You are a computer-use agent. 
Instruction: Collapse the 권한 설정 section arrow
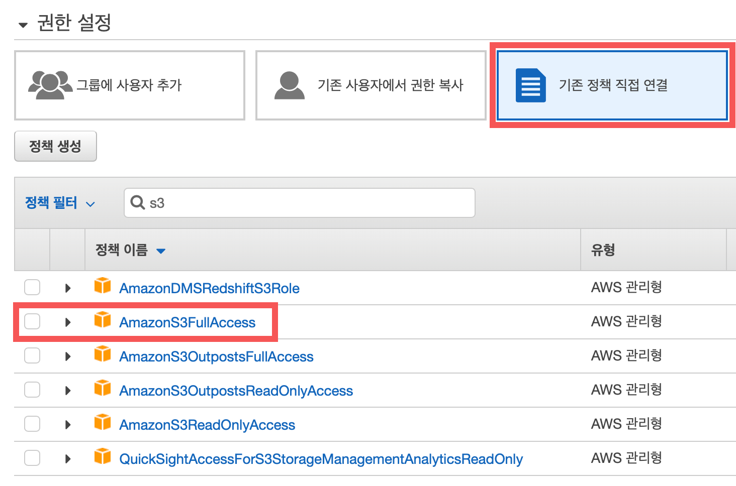23,25
